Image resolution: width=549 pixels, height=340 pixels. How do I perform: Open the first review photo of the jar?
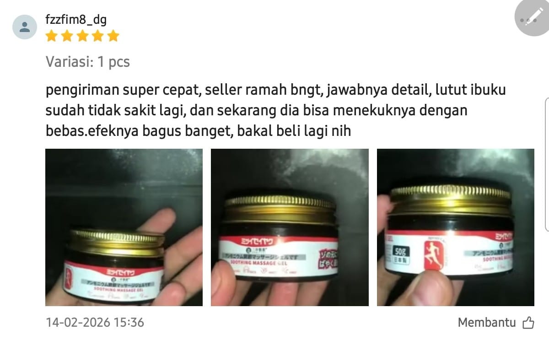[124, 227]
